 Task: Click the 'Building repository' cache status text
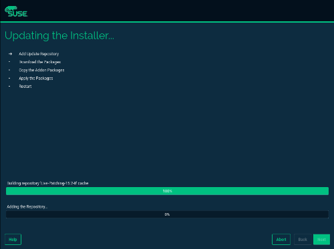[x=47, y=183]
